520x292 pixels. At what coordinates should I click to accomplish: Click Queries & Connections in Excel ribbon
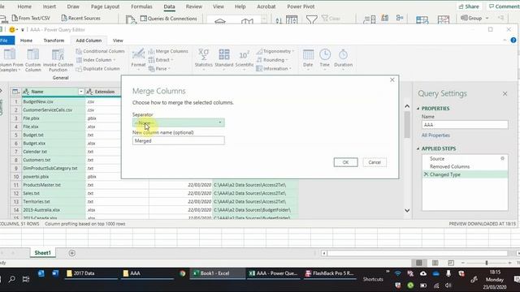[x=168, y=19]
